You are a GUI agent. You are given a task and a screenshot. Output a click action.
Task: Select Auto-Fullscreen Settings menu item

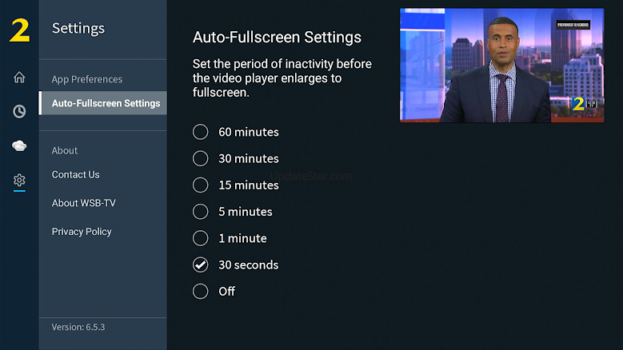(x=103, y=103)
